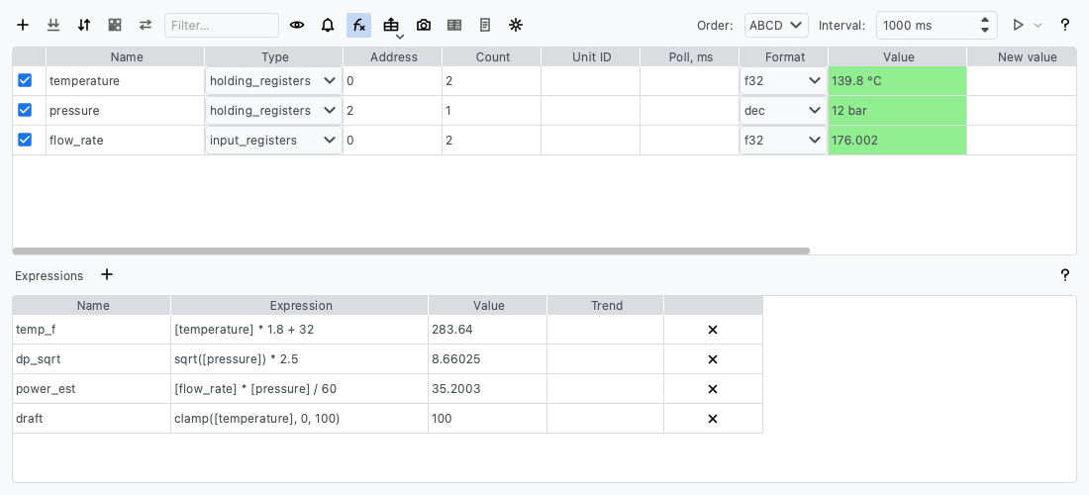Delete the power_est expression
The image size is (1089, 495).
tap(713, 389)
